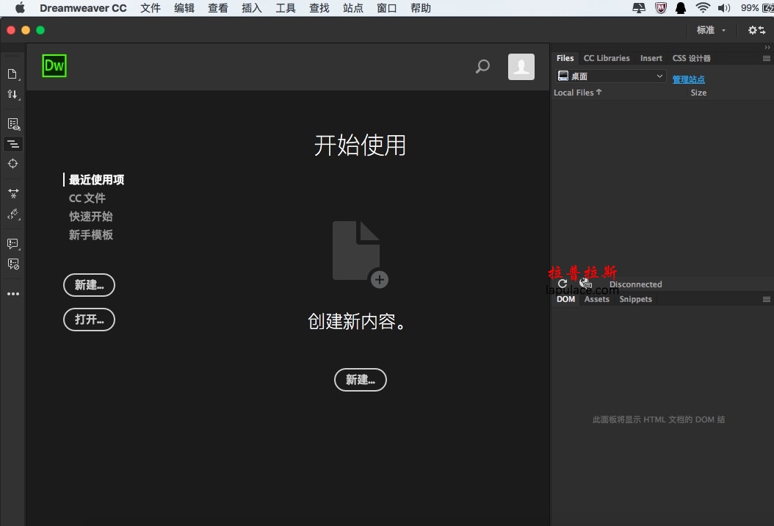Image resolution: width=774 pixels, height=526 pixels.
Task: Collapse panels using the double-arrow
Action: (x=767, y=47)
